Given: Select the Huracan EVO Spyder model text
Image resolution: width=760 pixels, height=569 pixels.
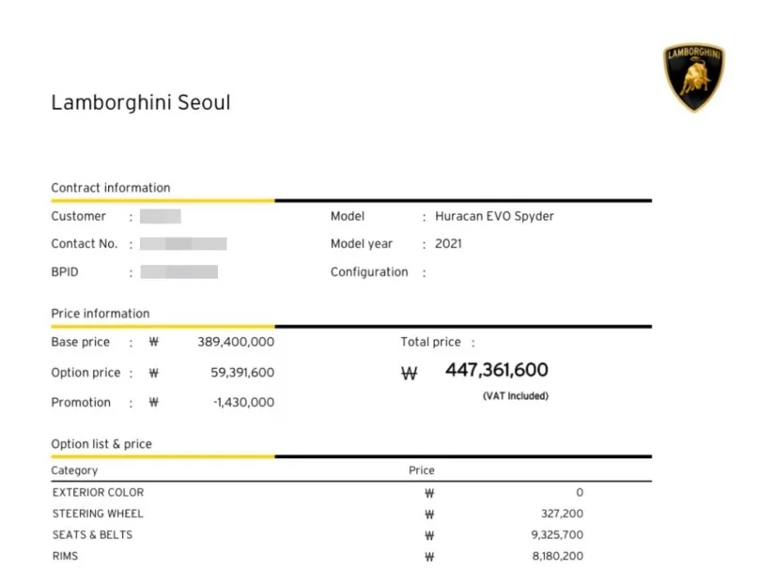Looking at the screenshot, I should click(494, 217).
